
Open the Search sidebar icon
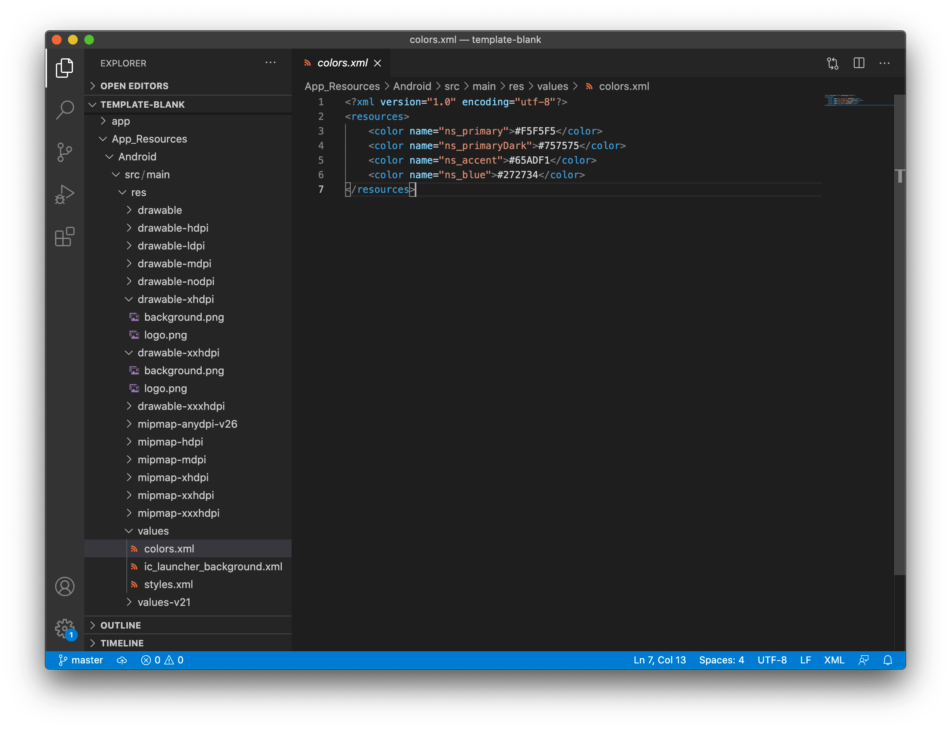tap(65, 110)
